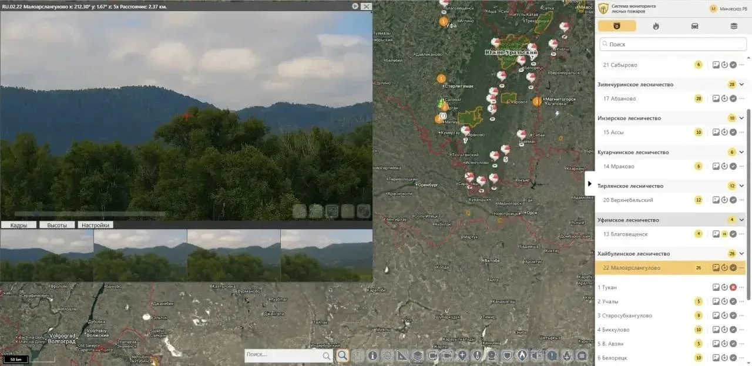
Task: Open the info tool in map toolbar
Action: point(372,355)
